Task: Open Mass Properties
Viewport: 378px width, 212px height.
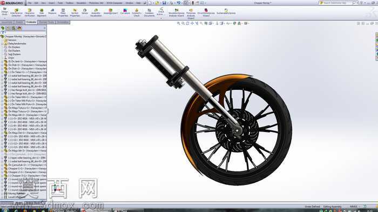Action: (63, 12)
